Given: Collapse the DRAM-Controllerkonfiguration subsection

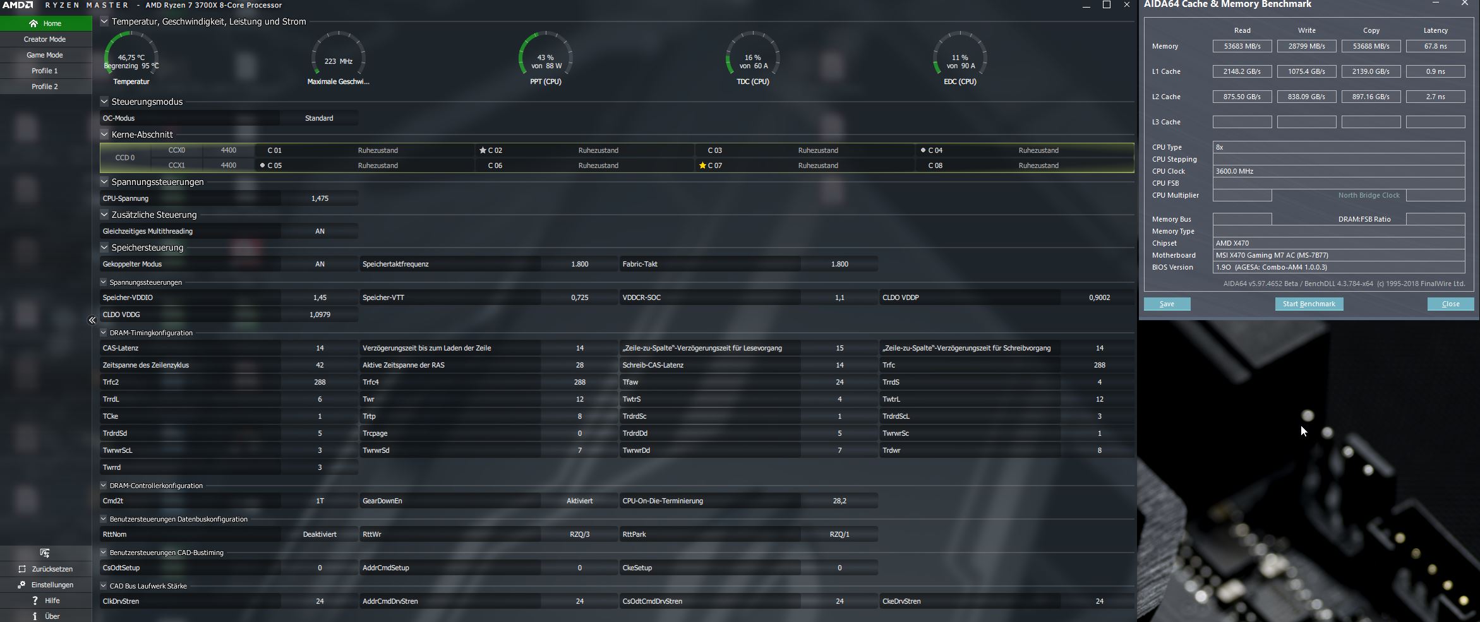Looking at the screenshot, I should click(104, 486).
